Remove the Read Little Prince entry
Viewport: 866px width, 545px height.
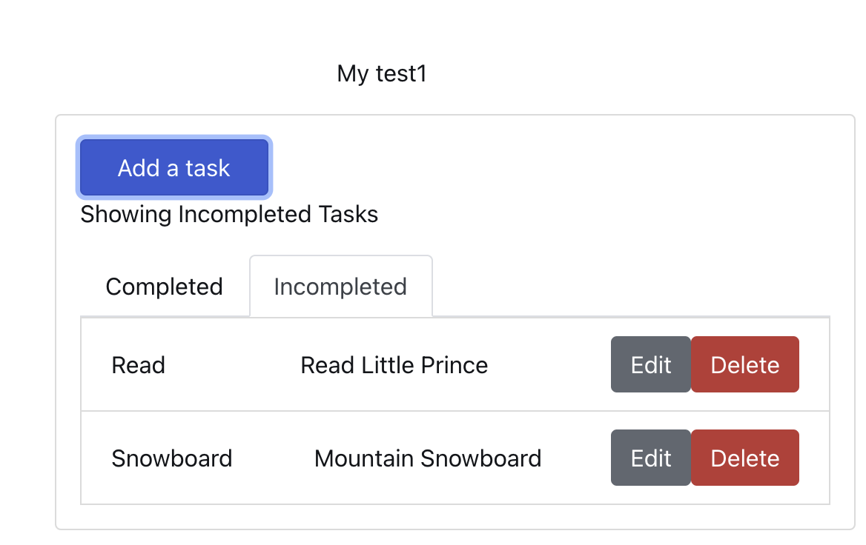pyautogui.click(x=744, y=365)
